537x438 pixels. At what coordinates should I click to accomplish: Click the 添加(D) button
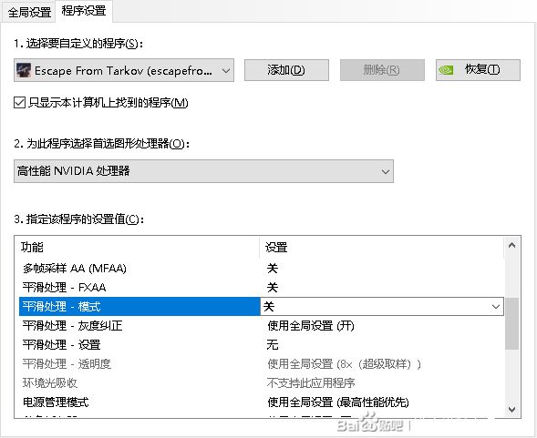(286, 70)
